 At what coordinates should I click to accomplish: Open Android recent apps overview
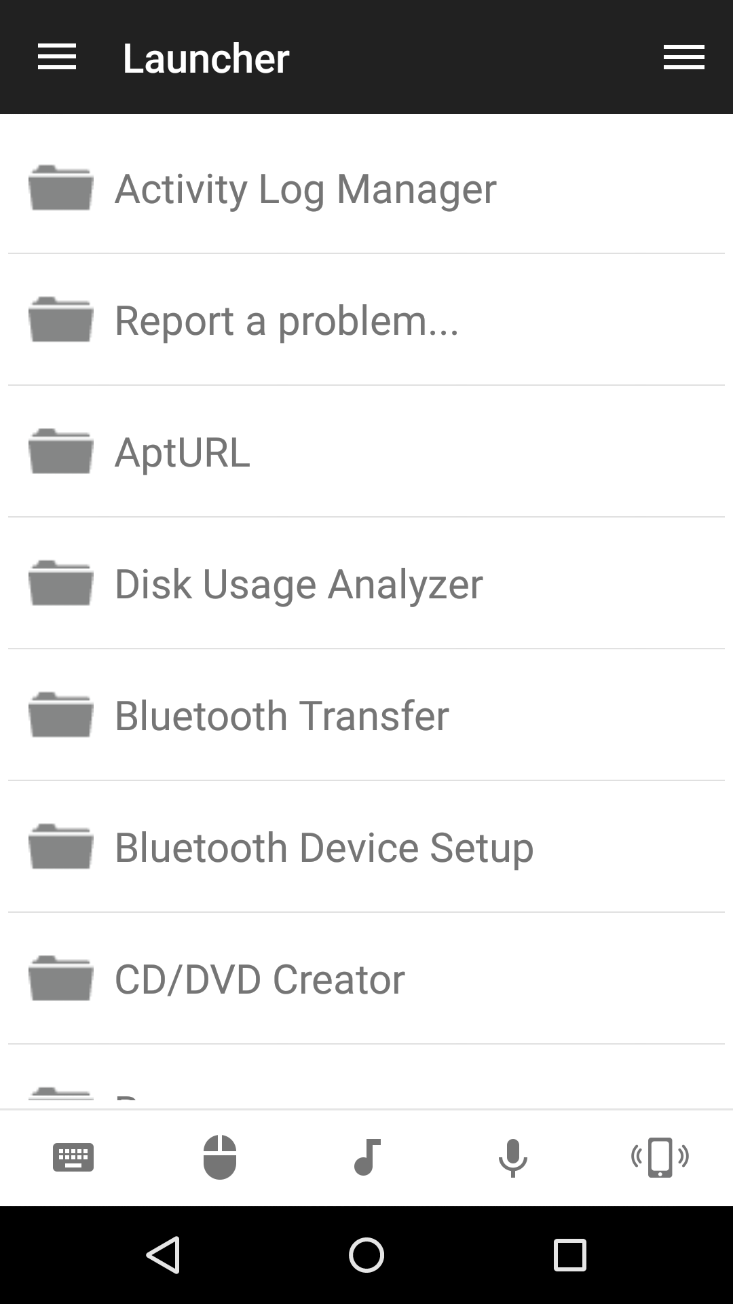click(x=569, y=1254)
